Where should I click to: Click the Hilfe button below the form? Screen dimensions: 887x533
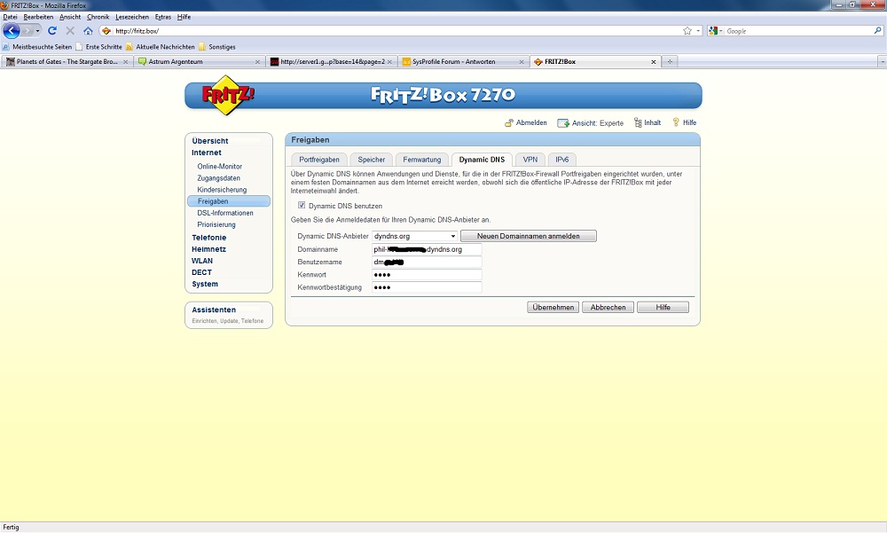[663, 307]
